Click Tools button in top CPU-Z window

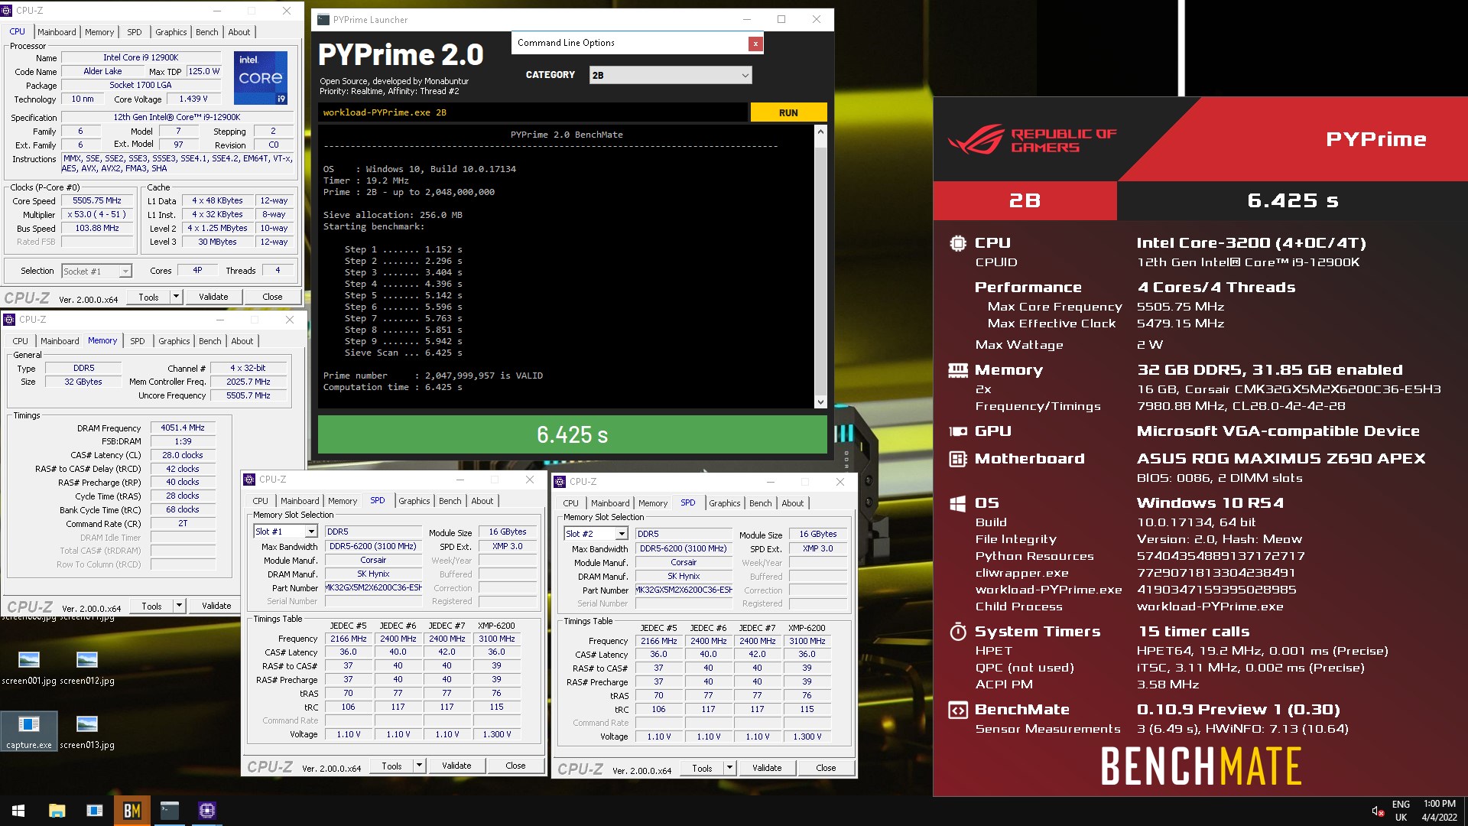[x=148, y=297]
